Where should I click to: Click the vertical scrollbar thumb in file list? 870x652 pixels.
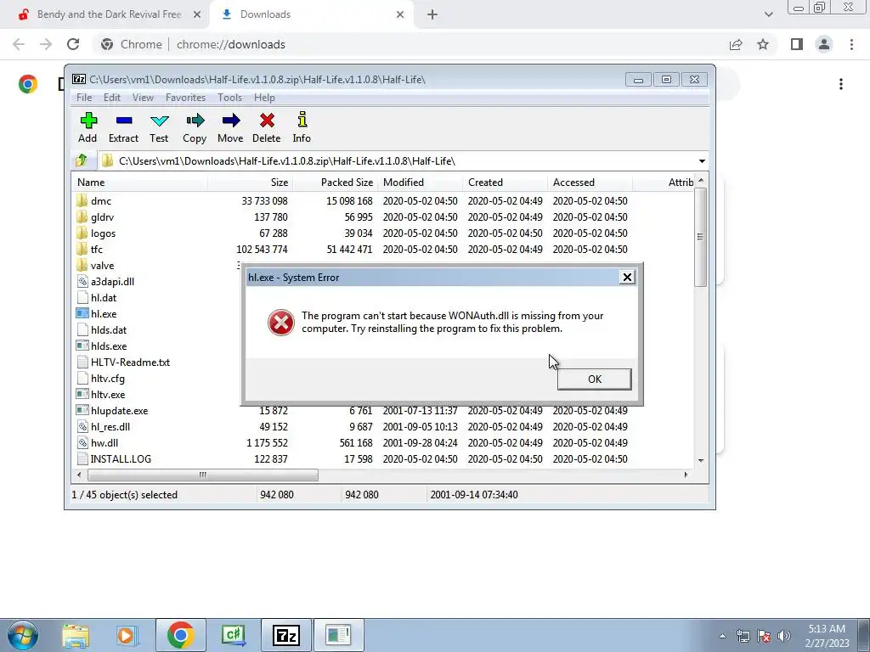pyautogui.click(x=701, y=237)
